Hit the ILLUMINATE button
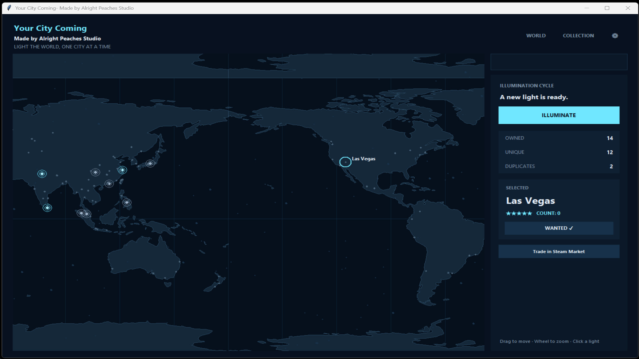Screen dimensions: 639x359 click(x=559, y=115)
